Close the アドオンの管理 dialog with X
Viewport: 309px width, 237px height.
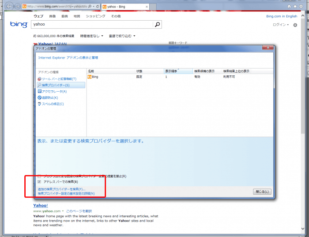268,48
